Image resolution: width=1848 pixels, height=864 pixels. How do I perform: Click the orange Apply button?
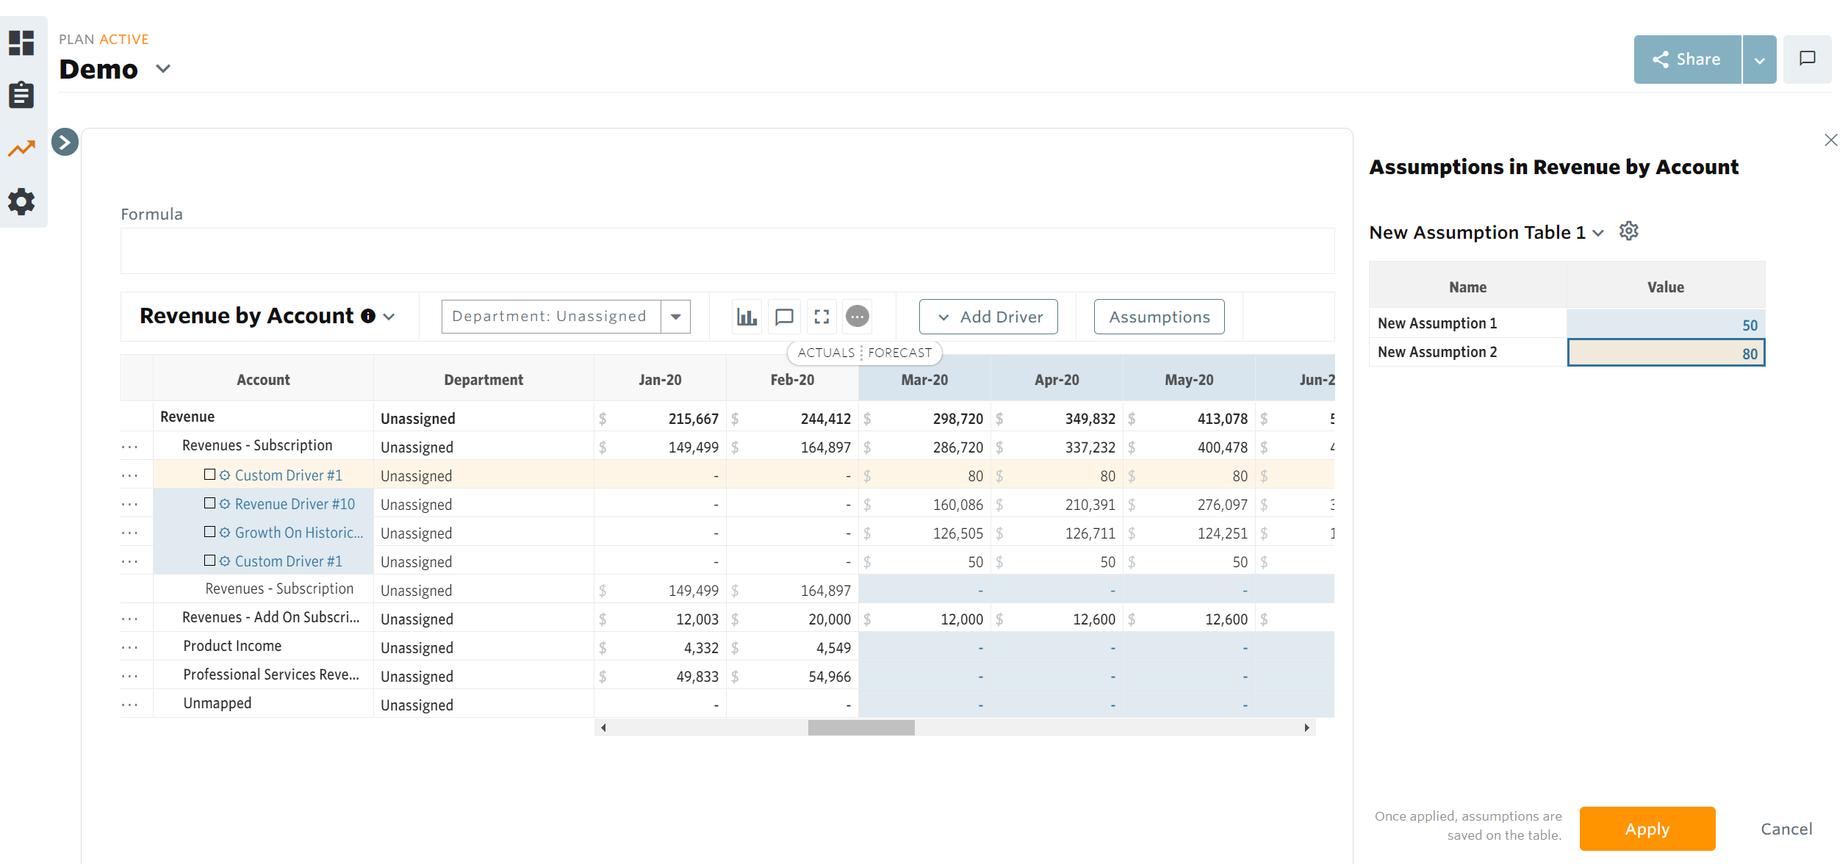tap(1647, 829)
